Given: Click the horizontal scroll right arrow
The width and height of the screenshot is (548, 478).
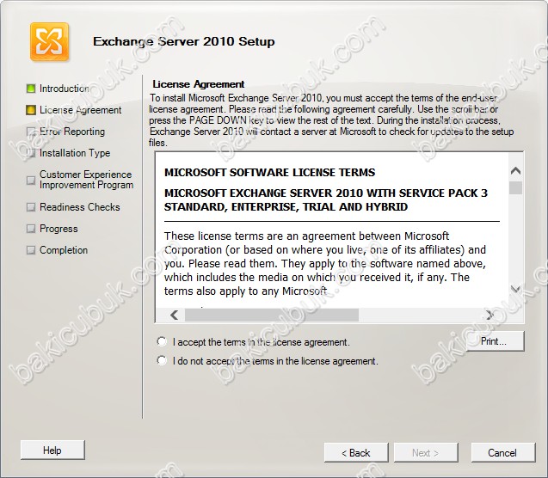Looking at the screenshot, I should 490,315.
